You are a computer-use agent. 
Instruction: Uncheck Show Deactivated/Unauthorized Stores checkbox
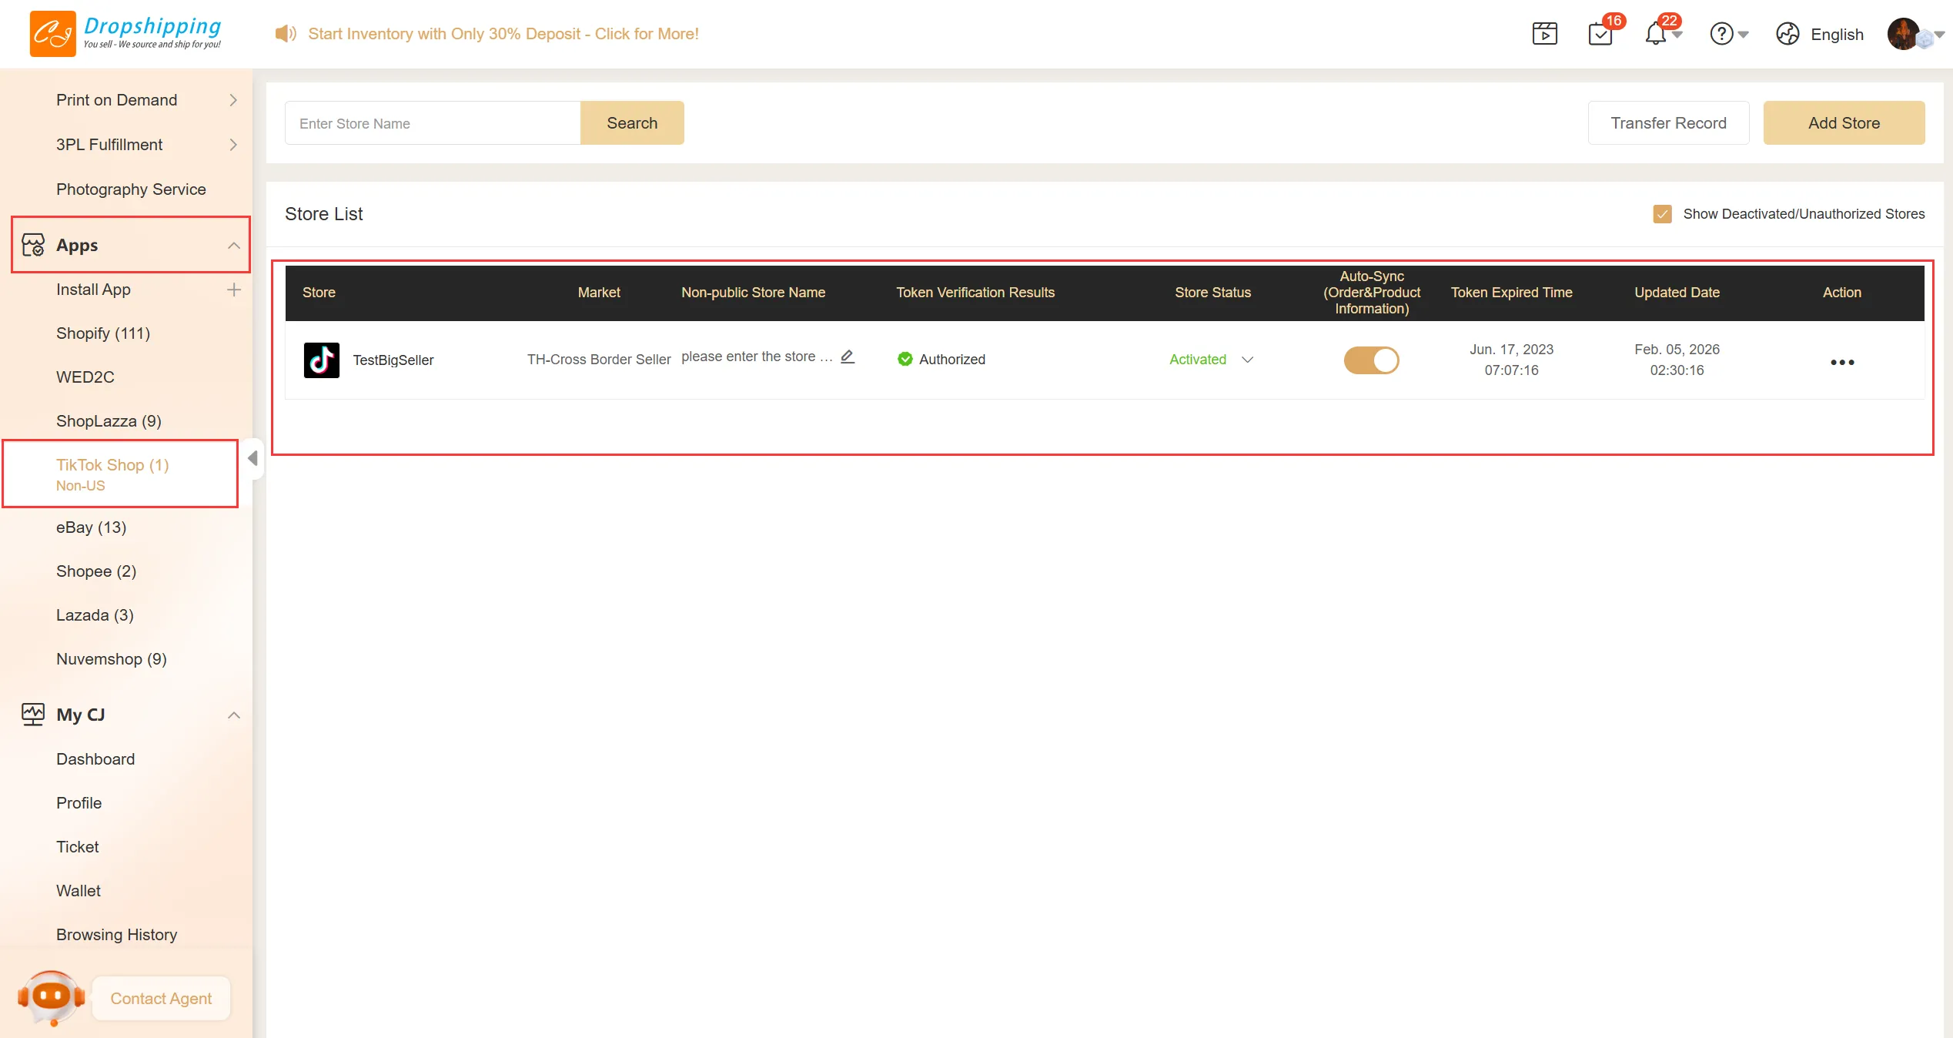pyautogui.click(x=1662, y=214)
